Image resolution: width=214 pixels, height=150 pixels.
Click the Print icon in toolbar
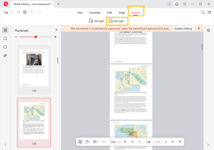25,13
